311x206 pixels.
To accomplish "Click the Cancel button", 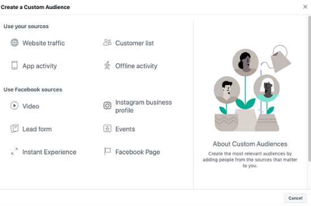I will [x=295, y=198].
